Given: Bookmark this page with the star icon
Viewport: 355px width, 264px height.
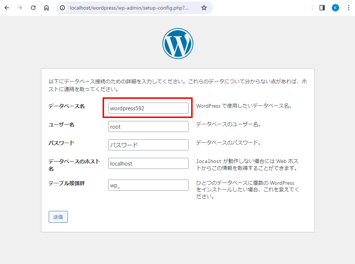Looking at the screenshot, I should click(x=204, y=8).
